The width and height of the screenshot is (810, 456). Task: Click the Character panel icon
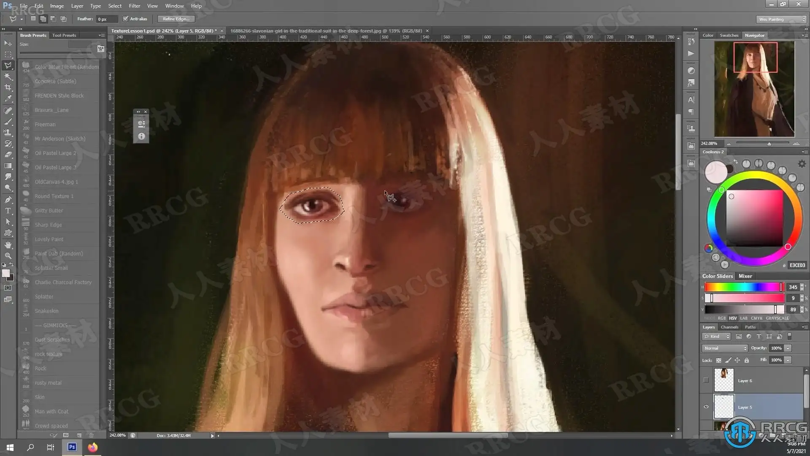coord(691,100)
